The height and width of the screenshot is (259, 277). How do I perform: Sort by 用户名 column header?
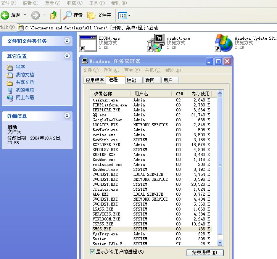click(x=151, y=93)
